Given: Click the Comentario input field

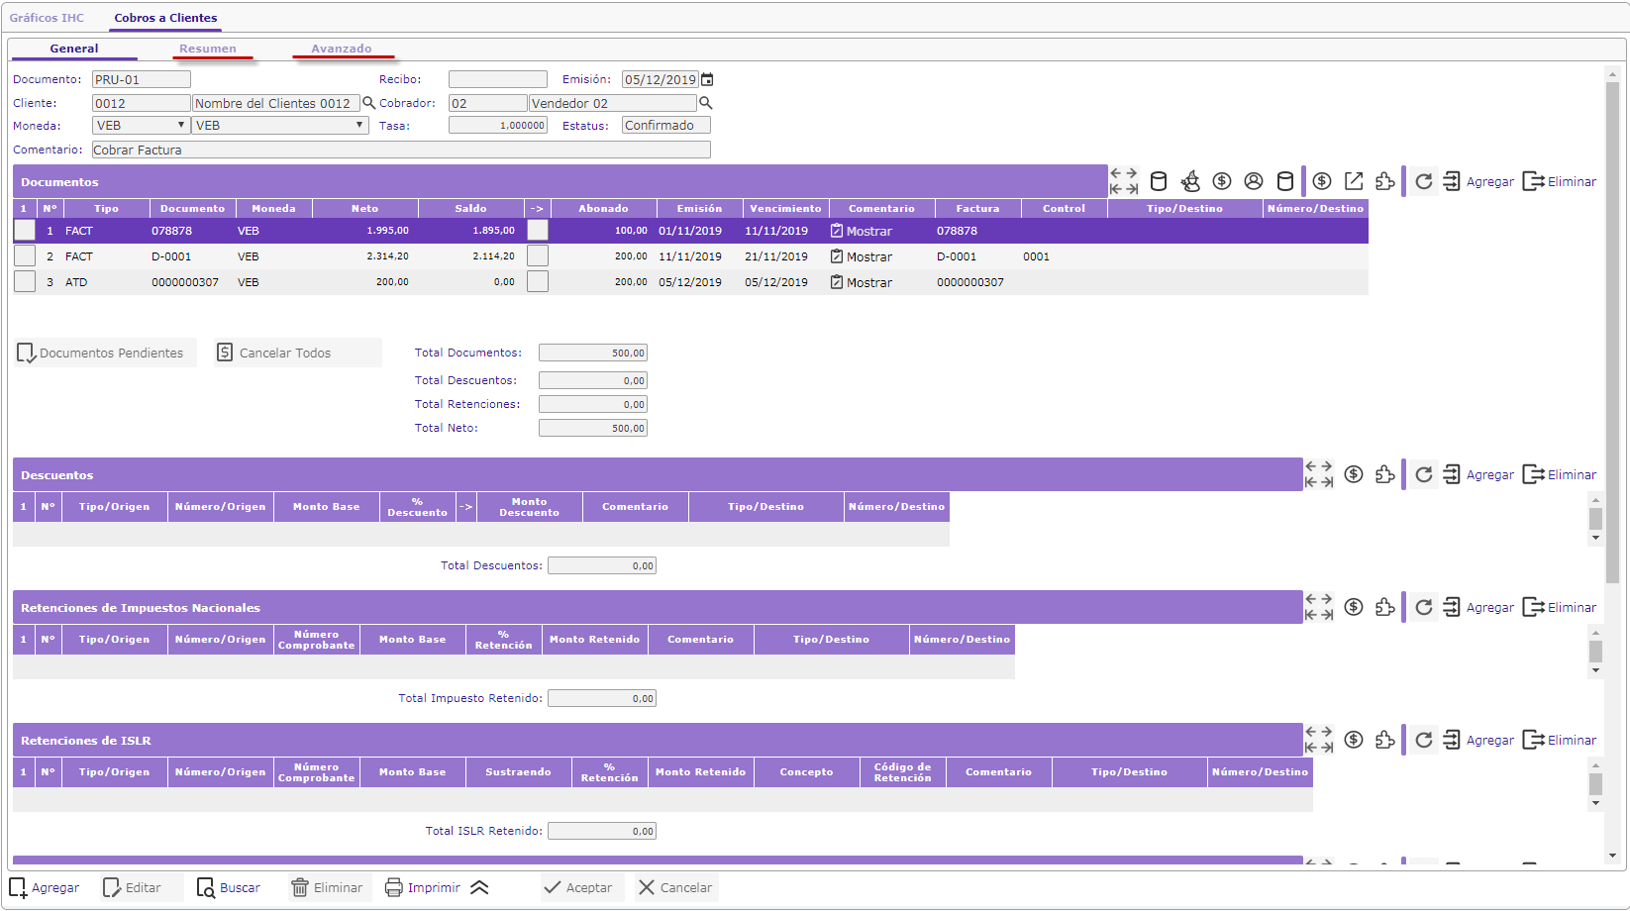Looking at the screenshot, I should point(401,151).
